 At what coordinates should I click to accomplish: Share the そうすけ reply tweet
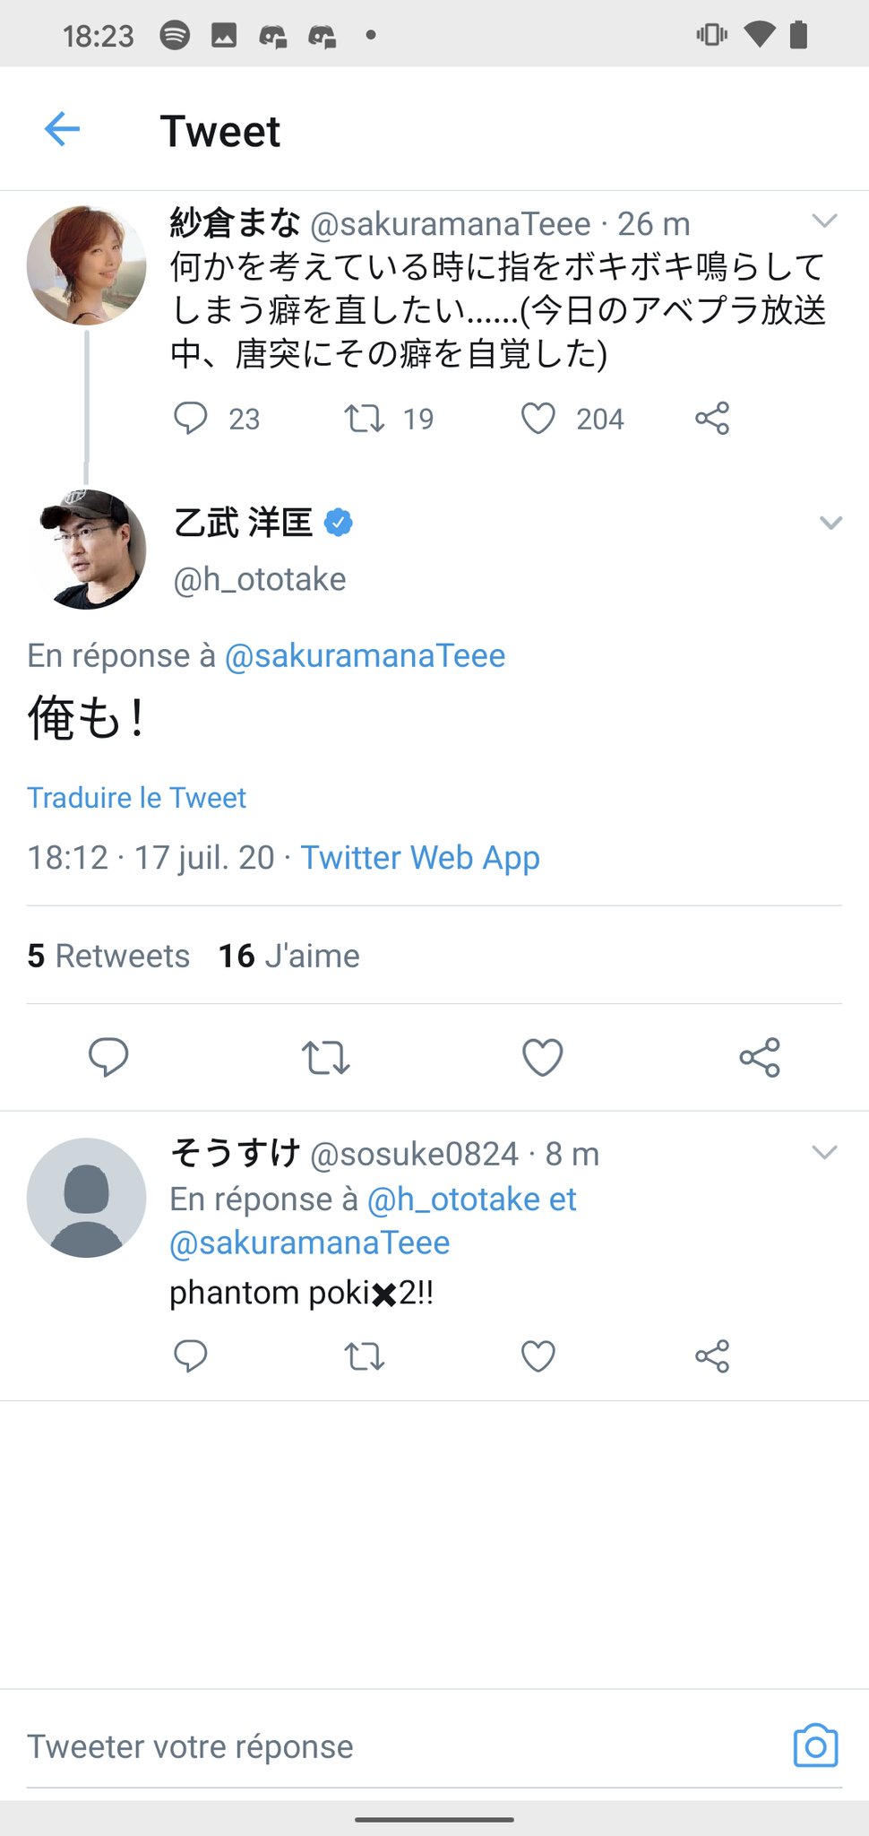[x=712, y=1356]
